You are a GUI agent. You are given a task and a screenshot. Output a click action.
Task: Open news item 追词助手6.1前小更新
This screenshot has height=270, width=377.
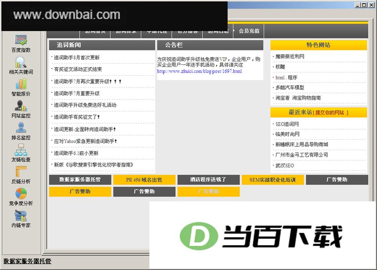tap(76, 153)
